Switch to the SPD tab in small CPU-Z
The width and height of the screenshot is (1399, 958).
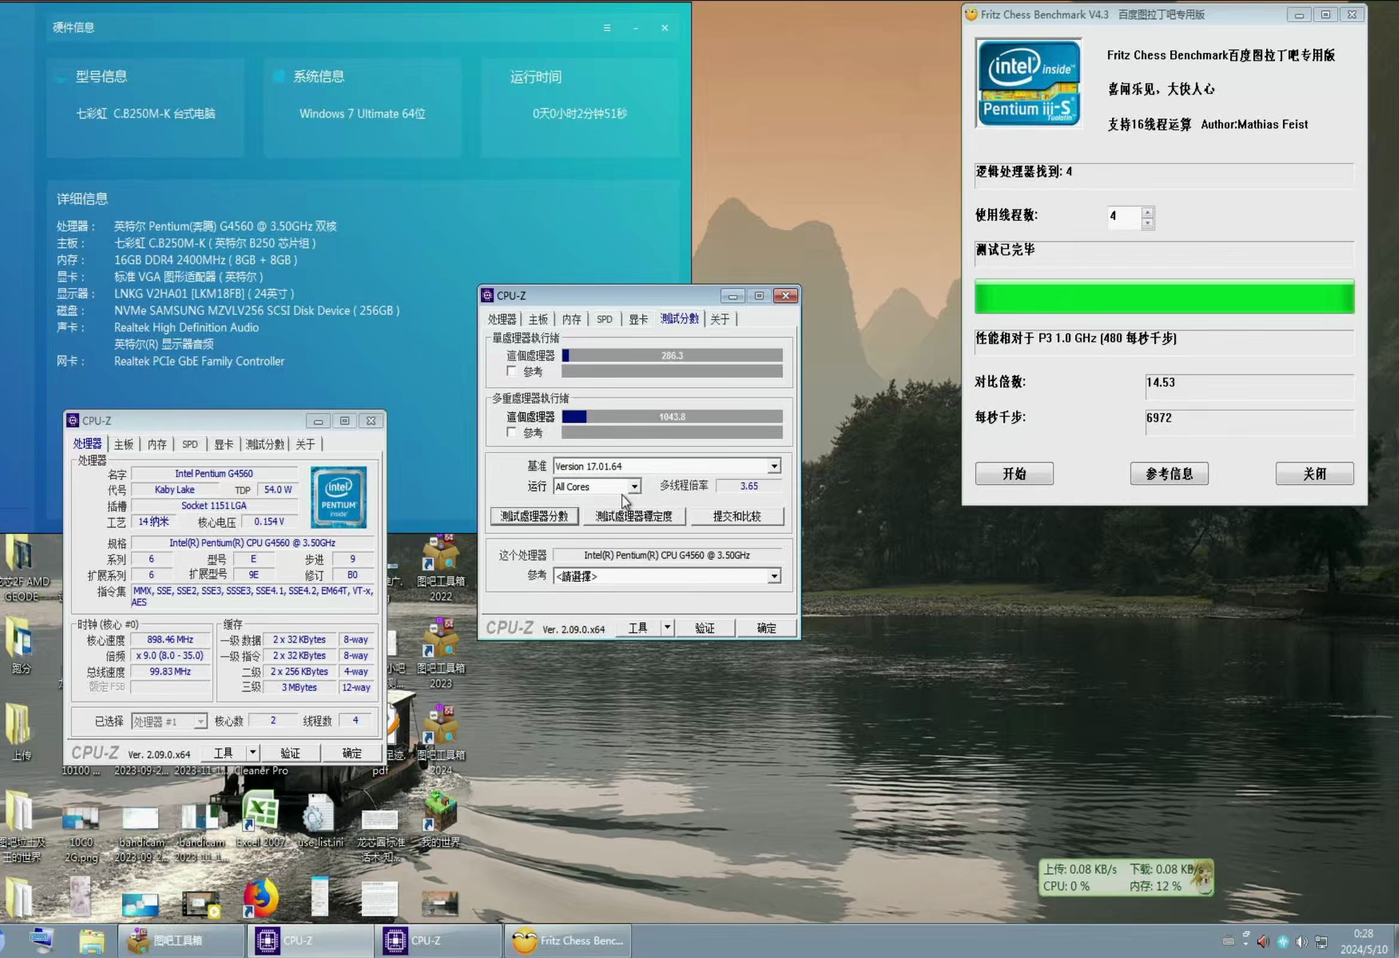pos(189,444)
